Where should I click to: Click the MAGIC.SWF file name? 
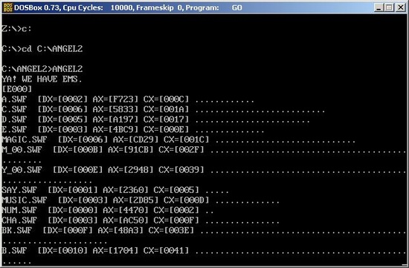[x=25, y=140]
